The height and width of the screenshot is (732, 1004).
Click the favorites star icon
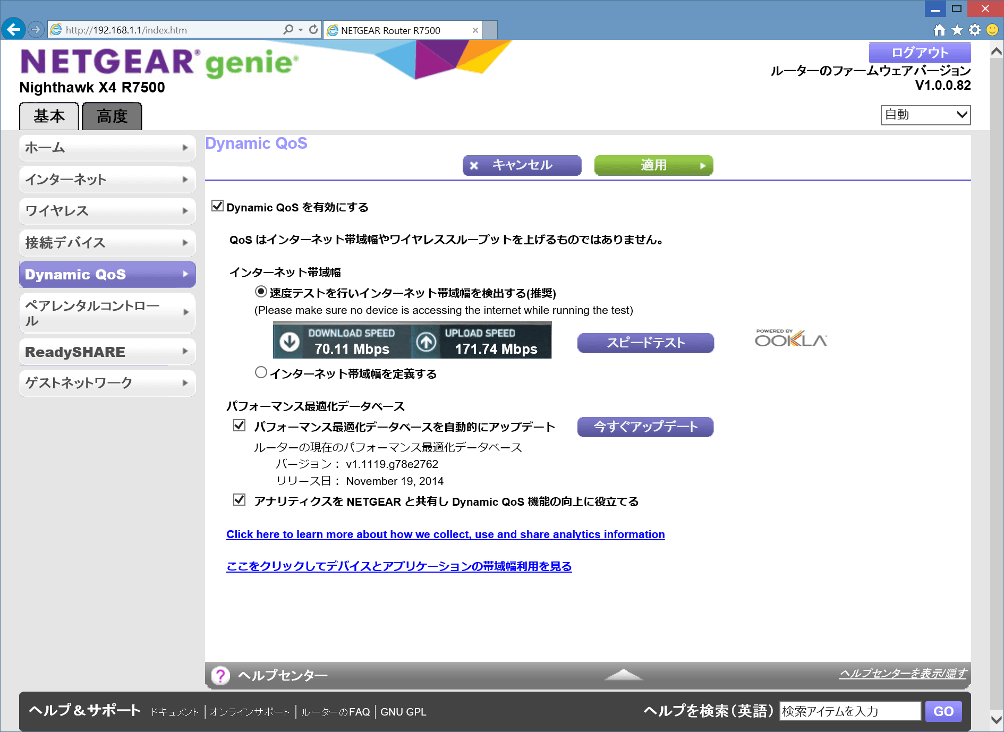pyautogui.click(x=957, y=30)
